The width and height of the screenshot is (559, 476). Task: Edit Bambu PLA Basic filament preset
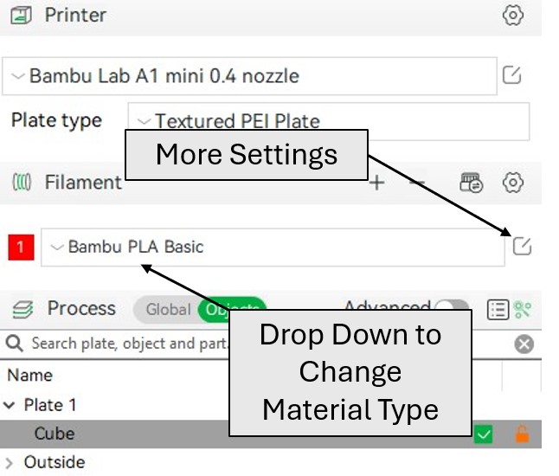[522, 246]
